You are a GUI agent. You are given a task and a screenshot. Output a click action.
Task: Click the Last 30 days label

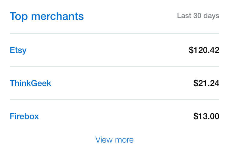pos(198,16)
